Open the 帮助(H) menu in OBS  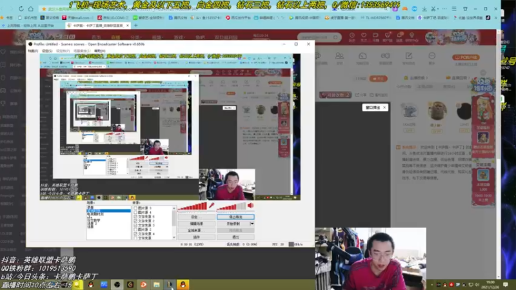coord(100,51)
